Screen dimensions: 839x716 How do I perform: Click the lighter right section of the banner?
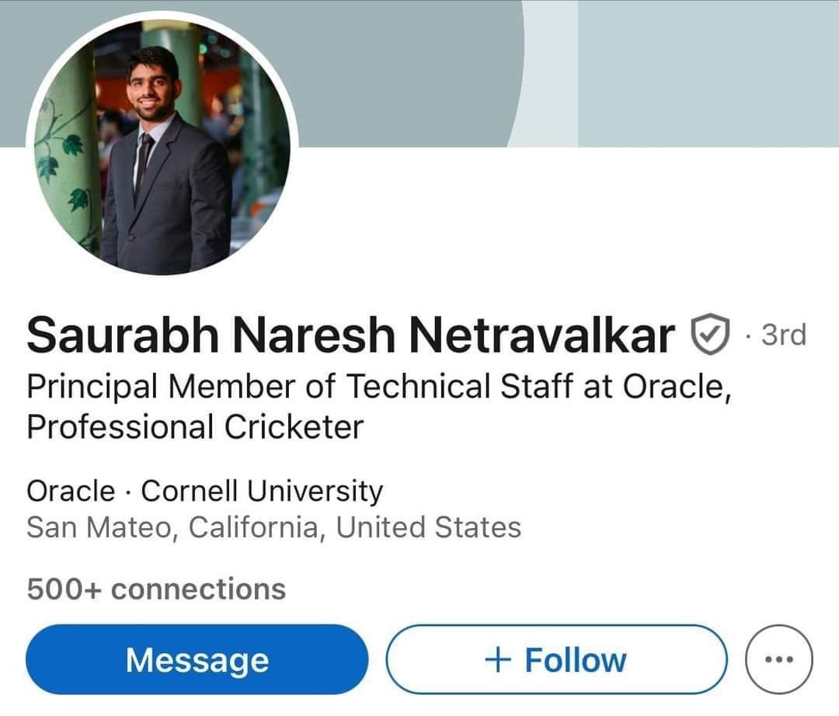coord(707,70)
